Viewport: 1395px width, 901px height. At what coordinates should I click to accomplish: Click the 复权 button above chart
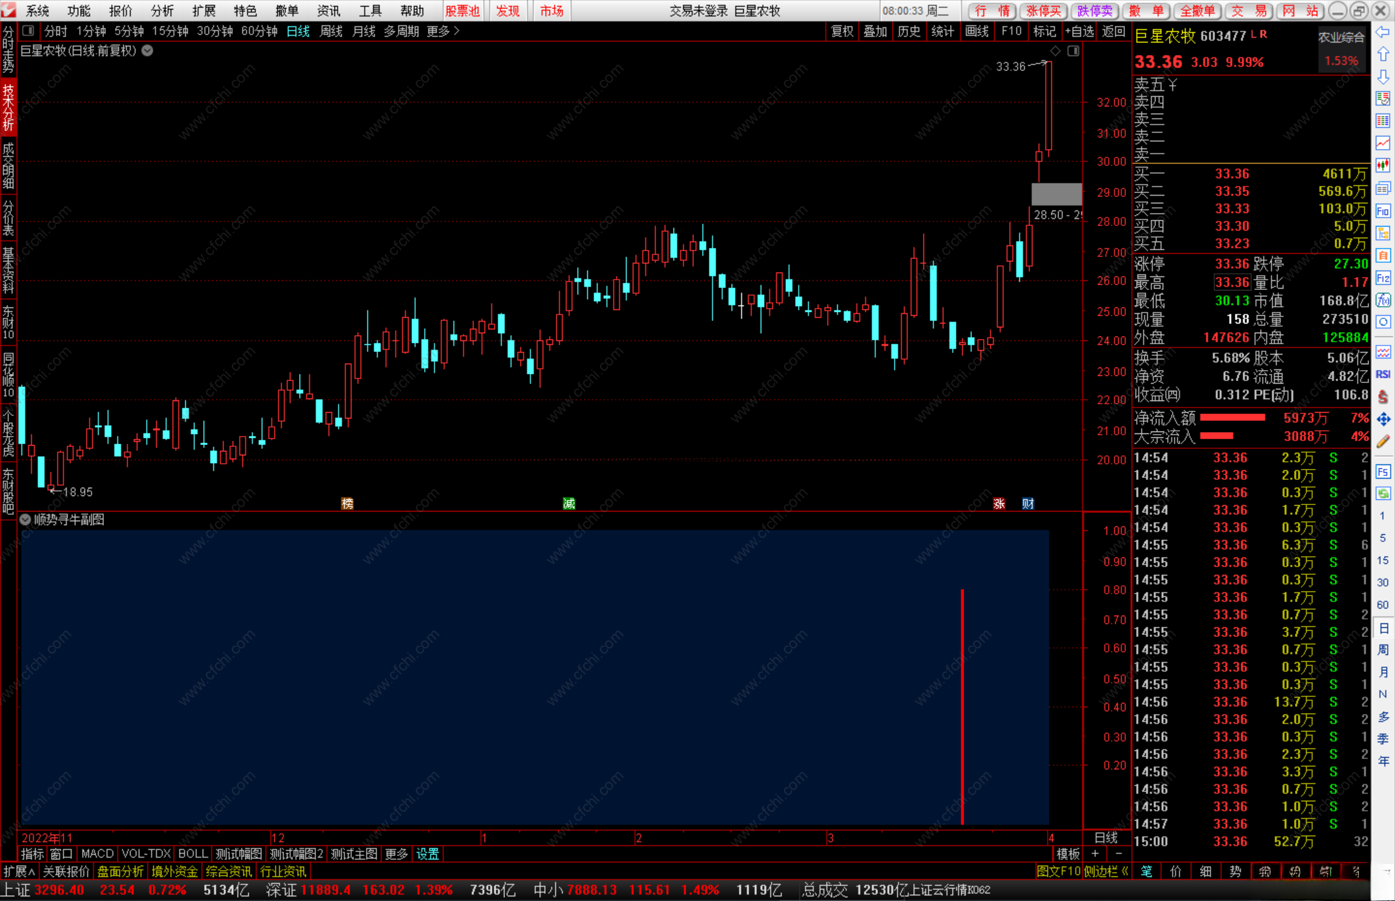[x=842, y=31]
